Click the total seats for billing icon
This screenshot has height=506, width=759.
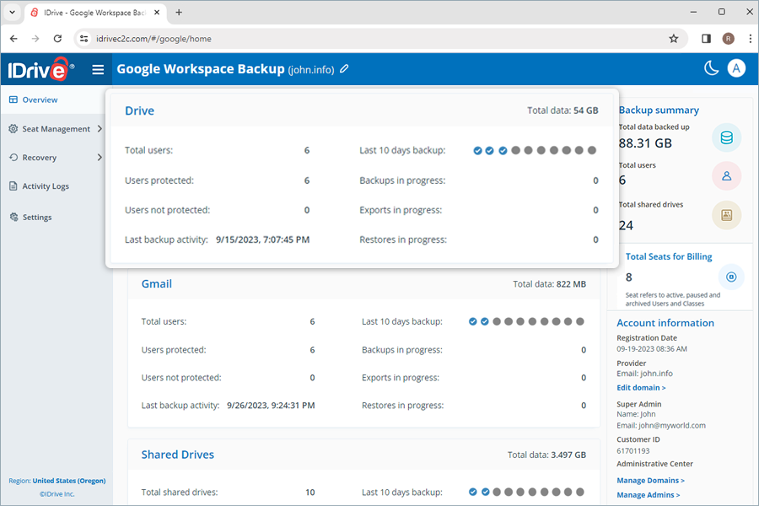pyautogui.click(x=731, y=277)
